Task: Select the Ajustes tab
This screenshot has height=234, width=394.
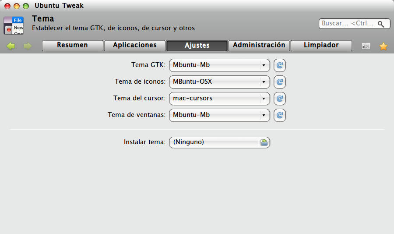Action: point(197,46)
